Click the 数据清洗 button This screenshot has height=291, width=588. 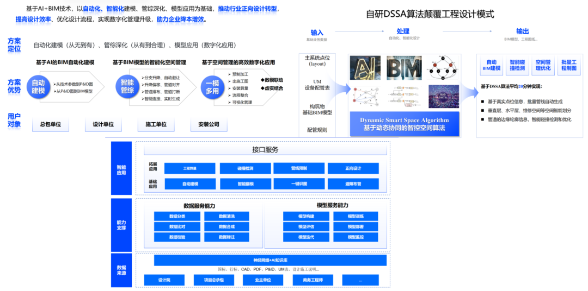click(x=226, y=216)
